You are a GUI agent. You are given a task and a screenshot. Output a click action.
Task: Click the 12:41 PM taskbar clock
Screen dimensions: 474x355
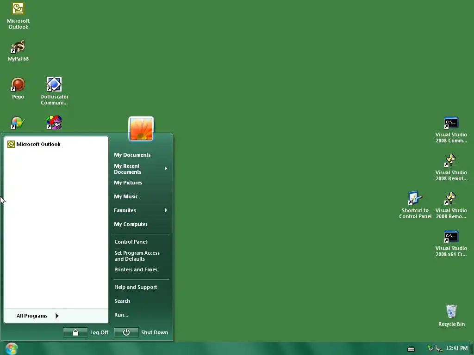[x=457, y=349]
